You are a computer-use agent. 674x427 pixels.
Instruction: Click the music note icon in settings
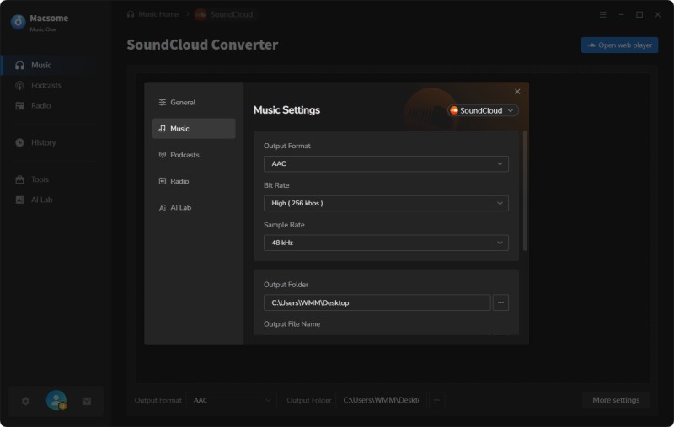(162, 129)
